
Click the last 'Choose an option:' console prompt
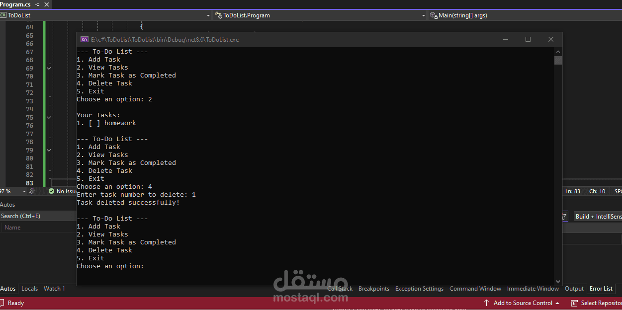point(110,266)
